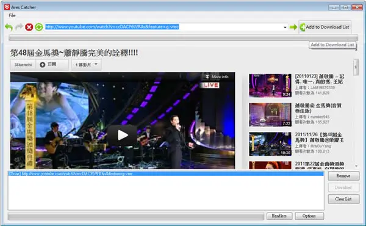The height and width of the screenshot is (226, 366).
Task: Click the Clear List button
Action: click(343, 199)
